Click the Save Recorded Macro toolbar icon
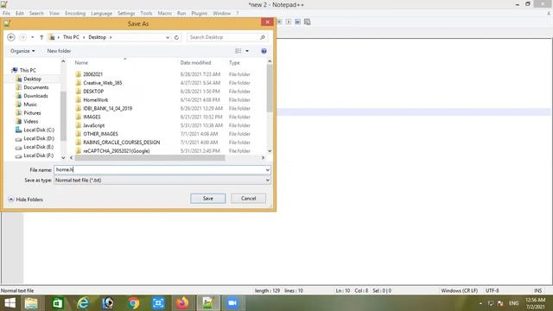553x311 pixels. 308,22
